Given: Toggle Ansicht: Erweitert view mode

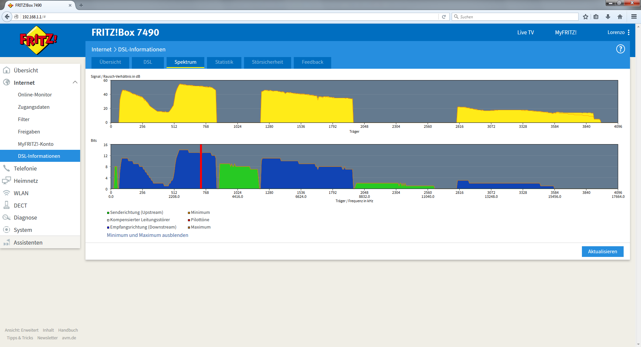Looking at the screenshot, I should tap(21, 330).
